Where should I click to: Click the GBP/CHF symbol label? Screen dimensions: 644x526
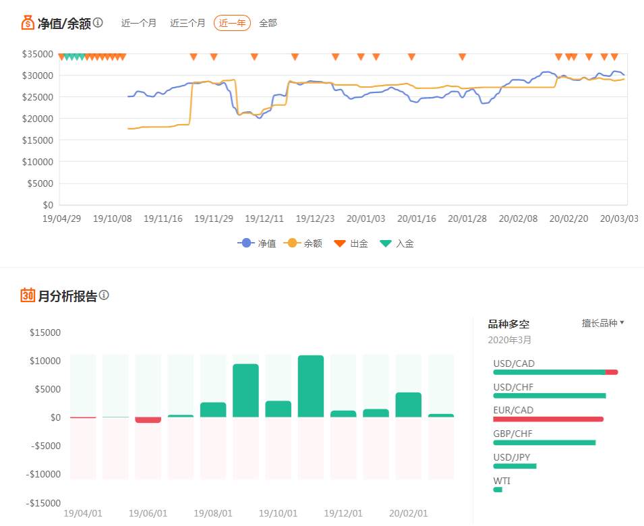tap(513, 434)
